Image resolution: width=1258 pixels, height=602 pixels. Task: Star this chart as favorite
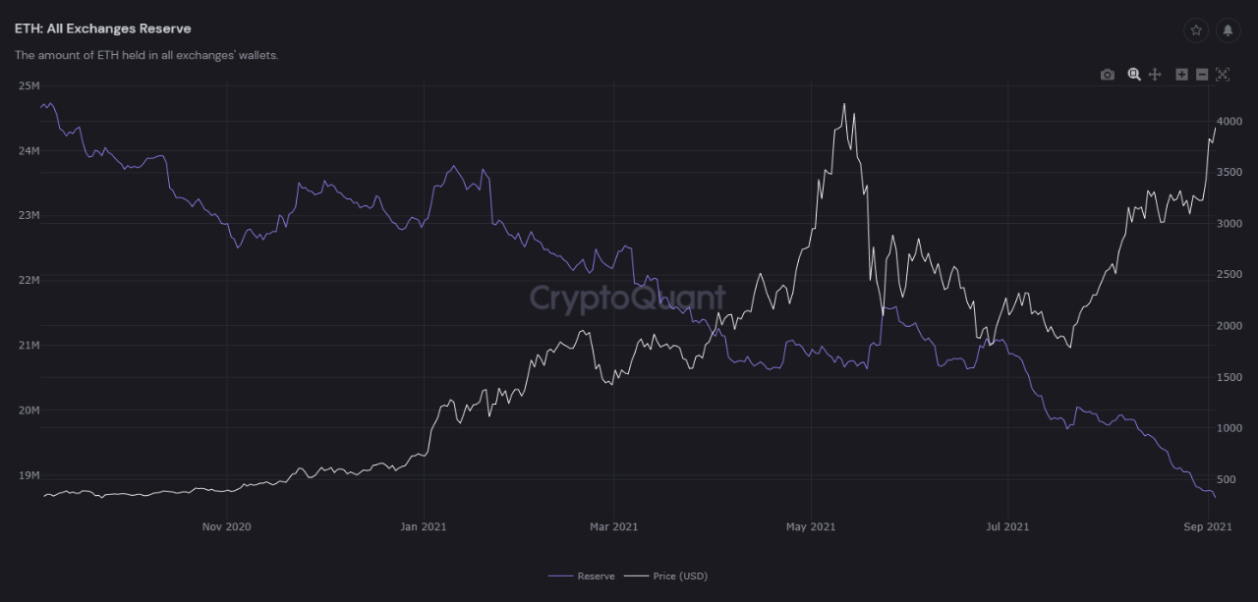(1196, 30)
